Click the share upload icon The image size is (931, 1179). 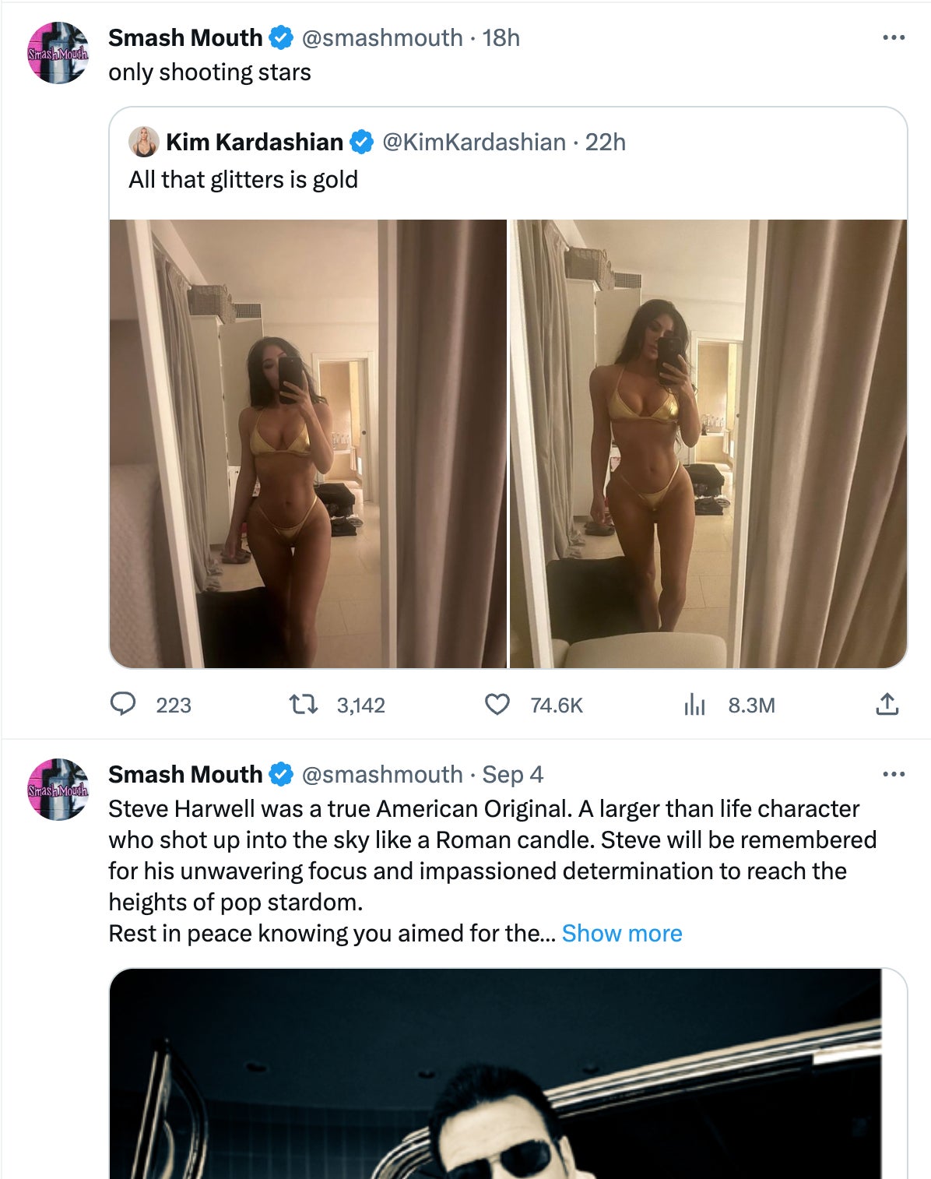[x=887, y=704]
